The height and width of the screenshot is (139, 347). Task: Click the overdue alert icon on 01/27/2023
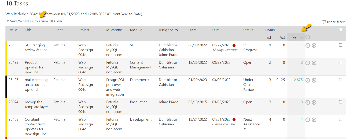tap(234, 45)
